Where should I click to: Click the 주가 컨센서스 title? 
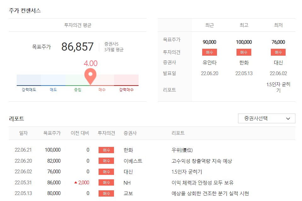25,10
